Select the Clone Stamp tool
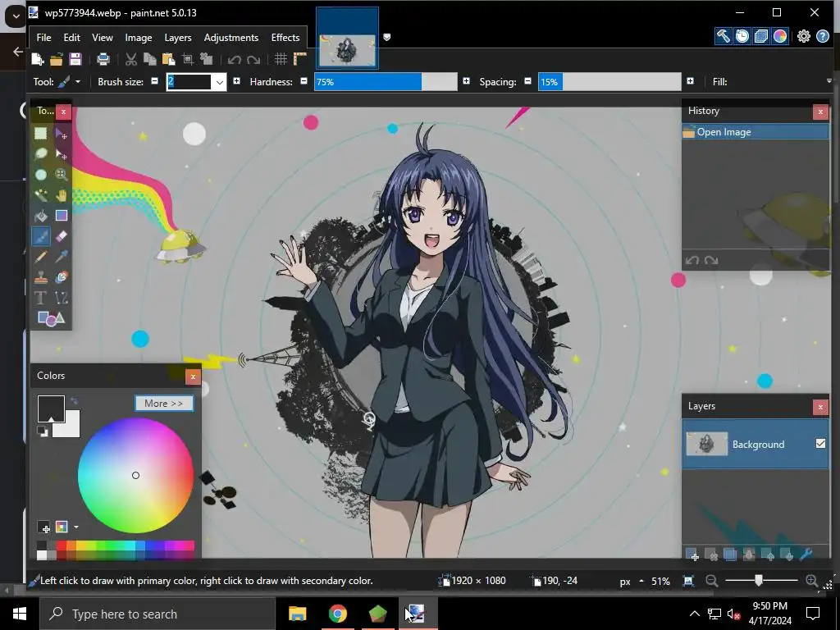The image size is (840, 630). coord(41,277)
